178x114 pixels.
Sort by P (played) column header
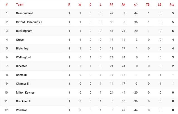[x=69, y=4]
